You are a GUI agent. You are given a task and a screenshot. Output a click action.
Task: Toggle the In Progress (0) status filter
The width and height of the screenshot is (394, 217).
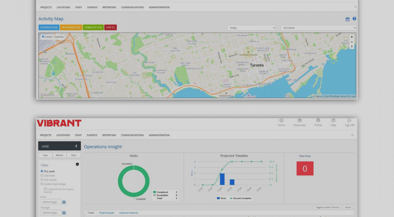pos(71,27)
